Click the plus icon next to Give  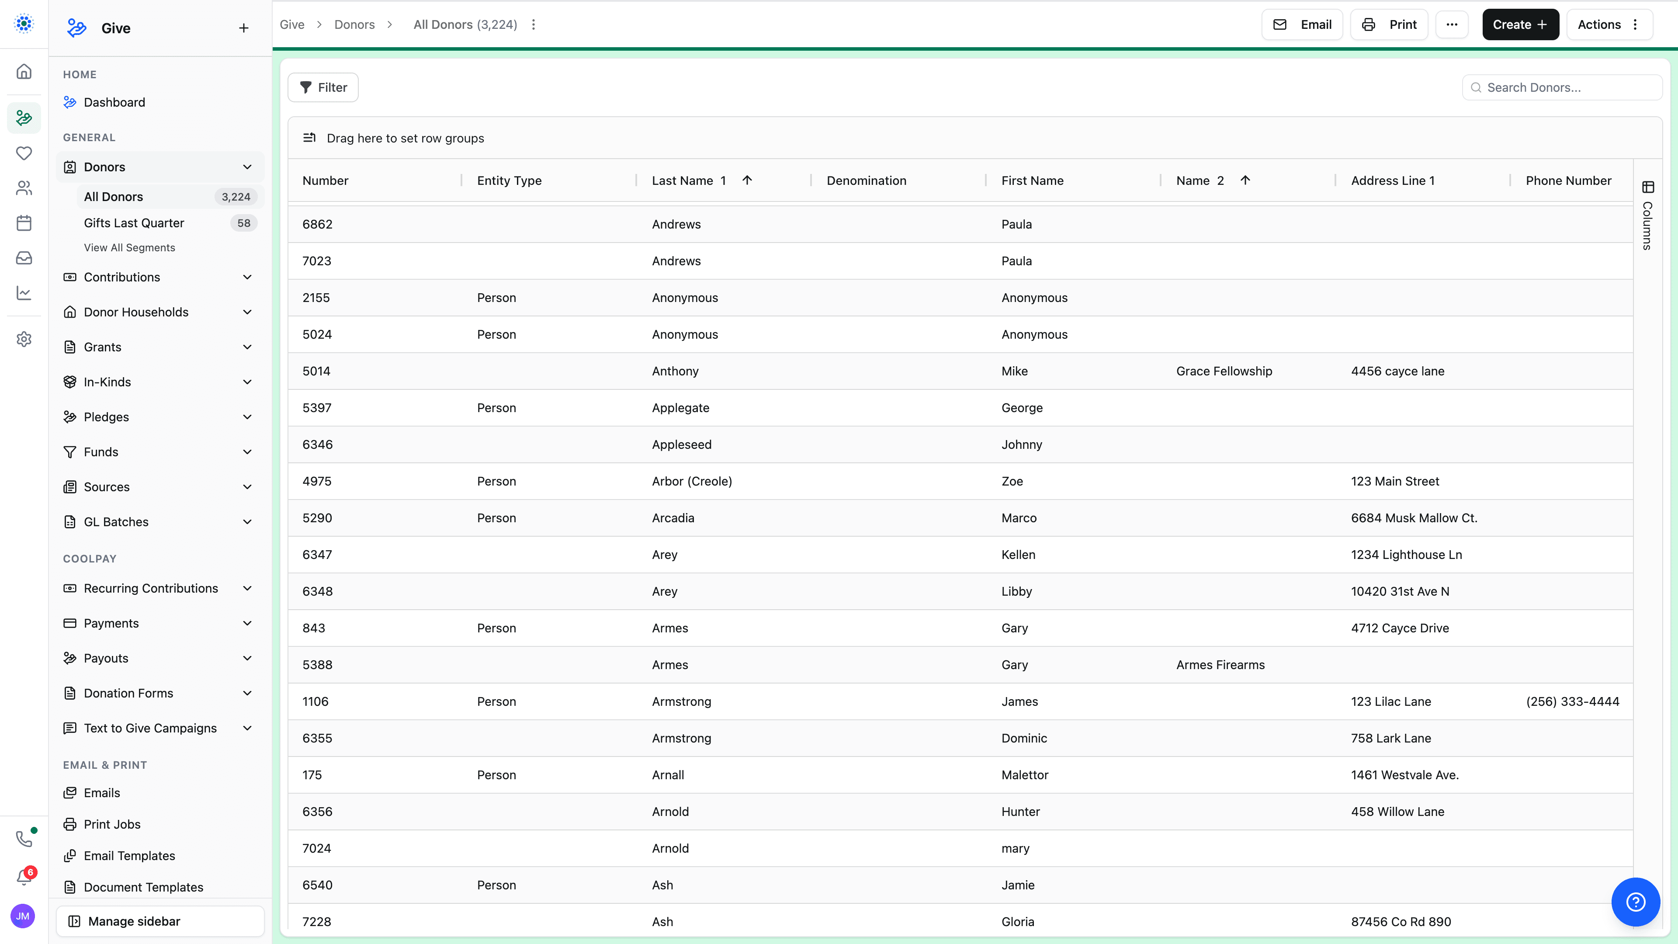244,28
